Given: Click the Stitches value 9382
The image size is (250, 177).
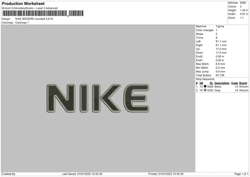Looking at the screenshot, I should 243,3.
